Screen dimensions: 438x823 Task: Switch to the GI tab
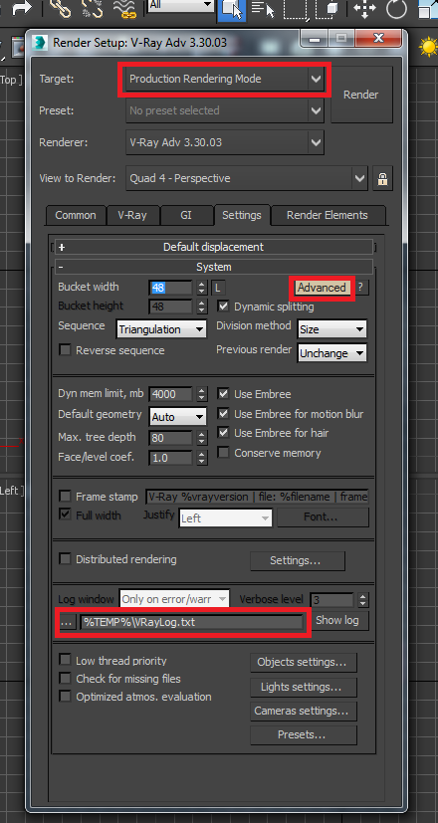pyautogui.click(x=186, y=215)
